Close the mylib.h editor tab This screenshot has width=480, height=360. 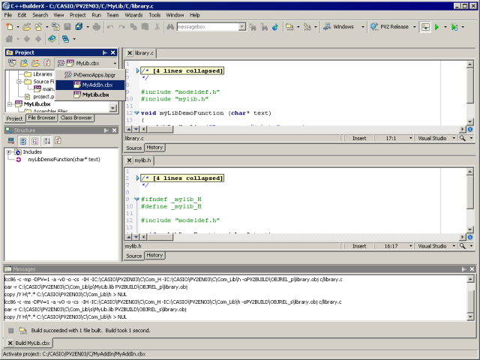[129, 160]
